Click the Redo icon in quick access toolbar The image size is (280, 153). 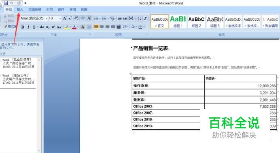pos(19,3)
